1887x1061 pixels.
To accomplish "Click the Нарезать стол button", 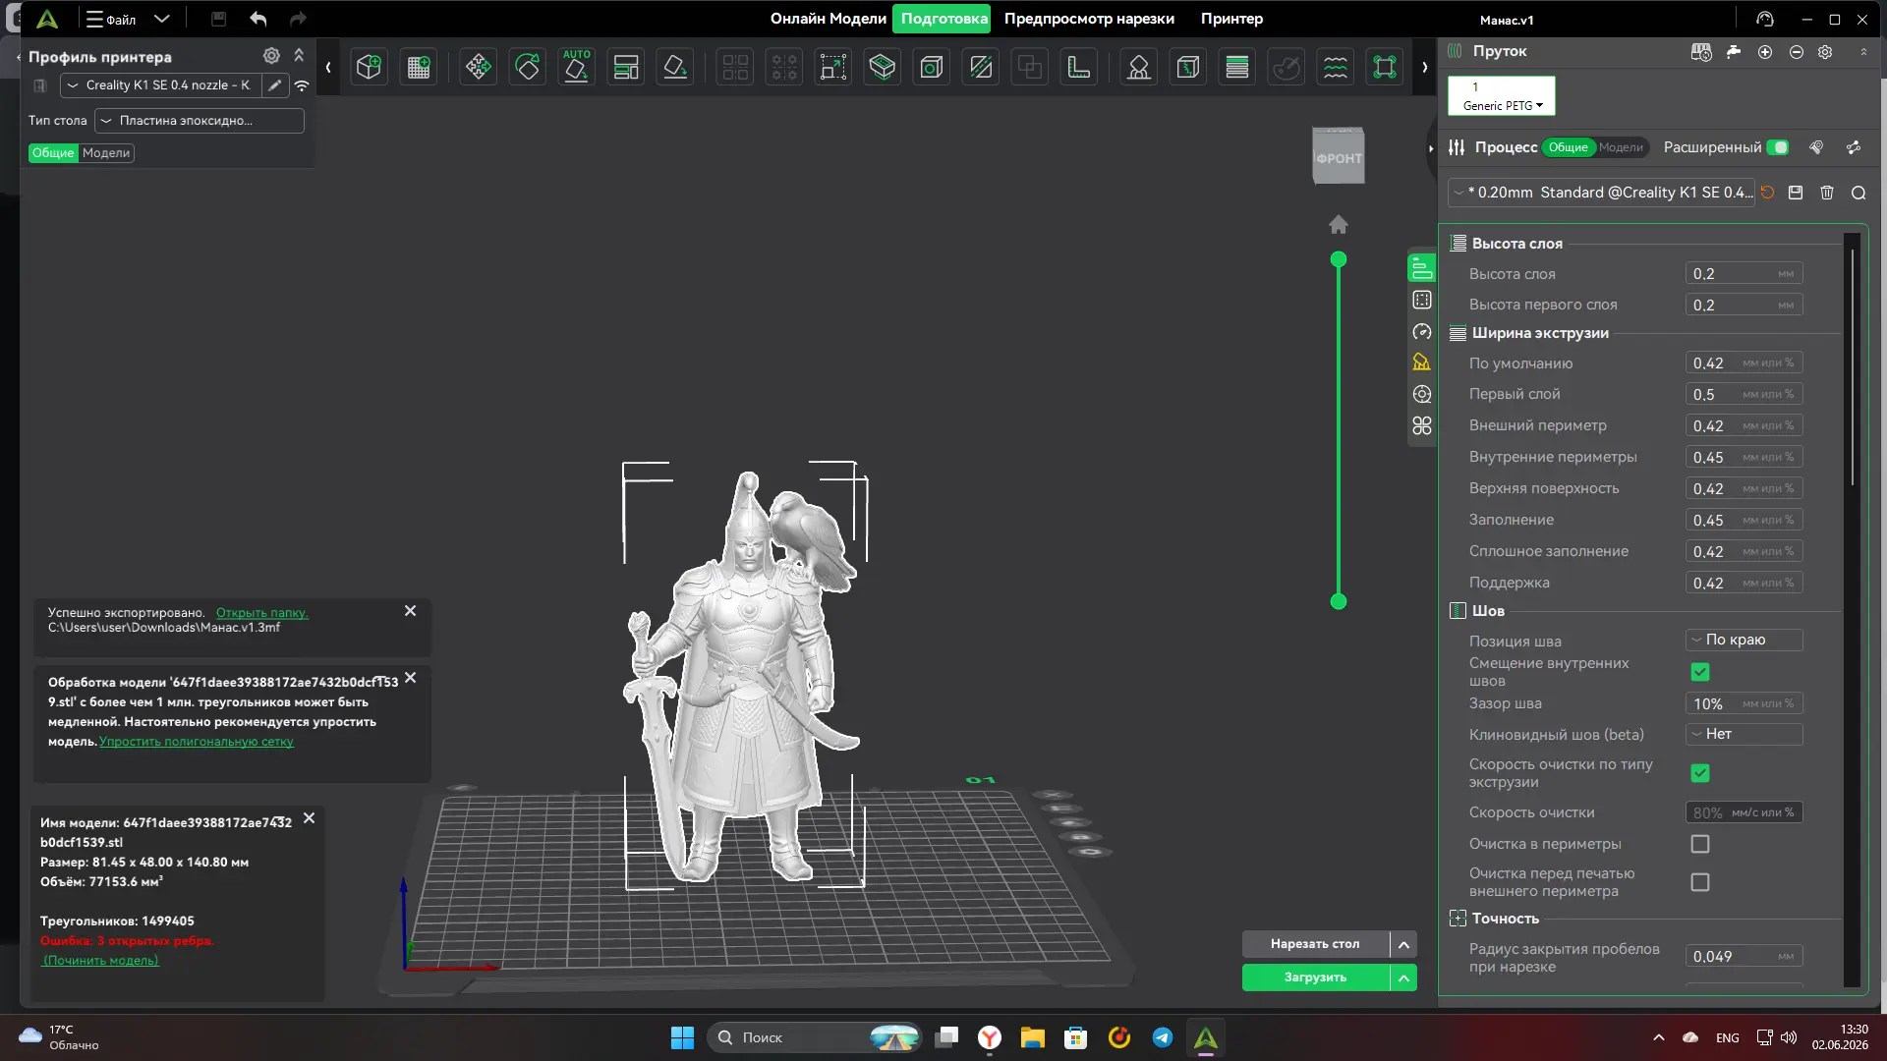I will (x=1315, y=944).
